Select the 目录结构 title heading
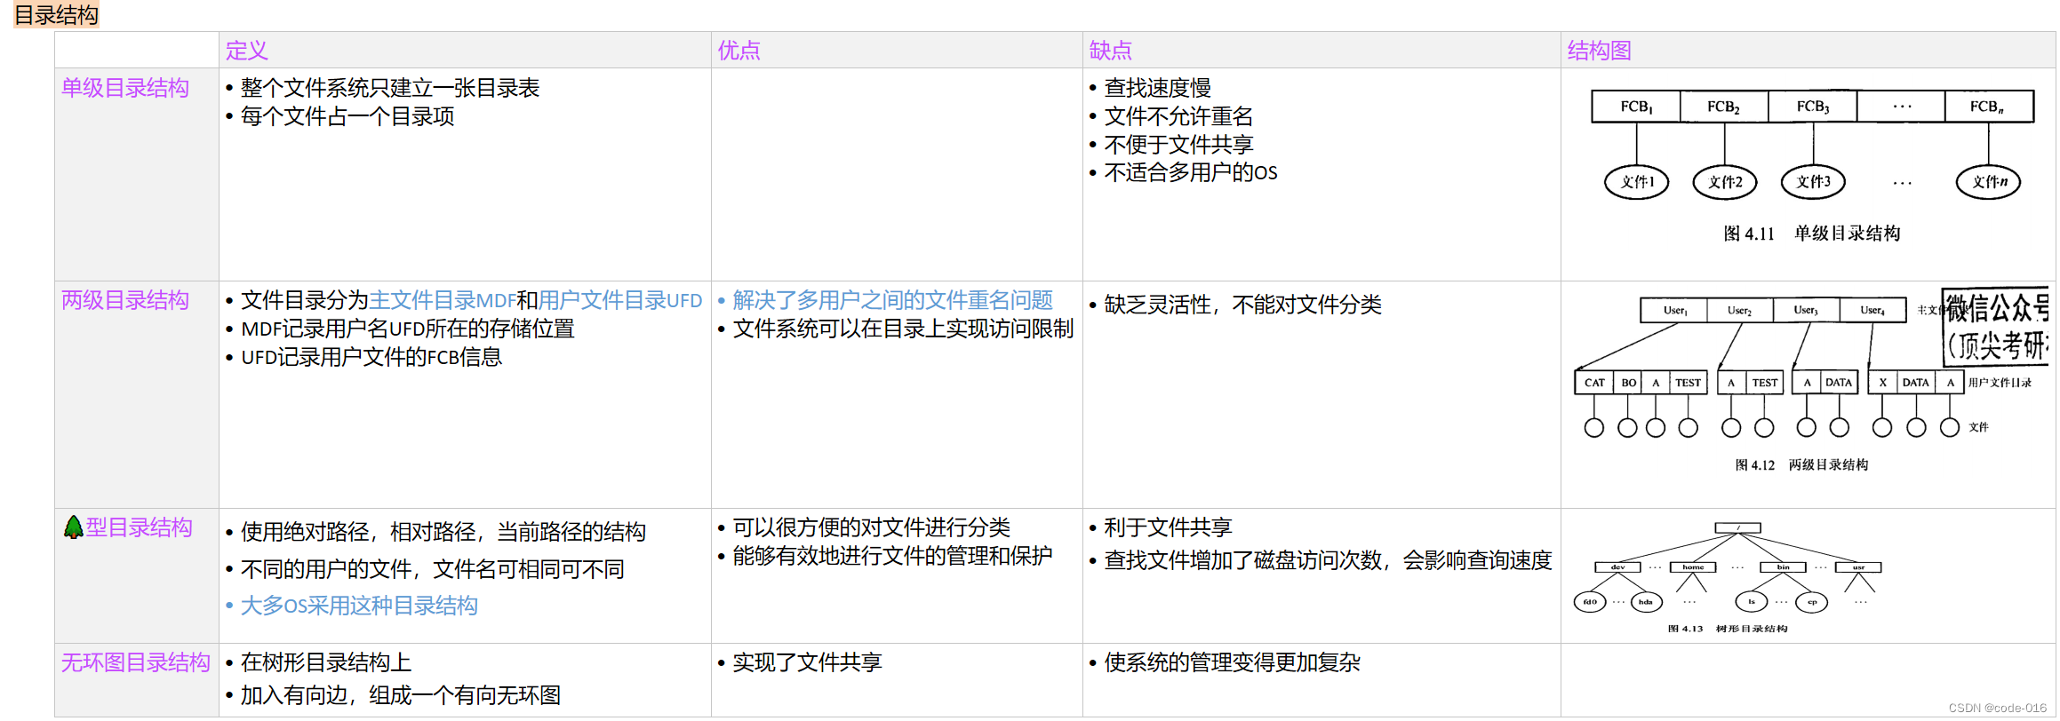The height and width of the screenshot is (721, 2060). 57,15
